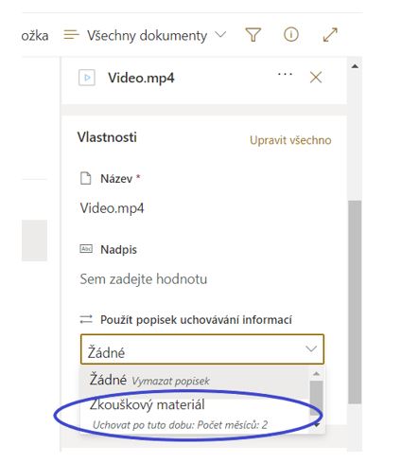Toggle the information details pane icon

point(290,34)
